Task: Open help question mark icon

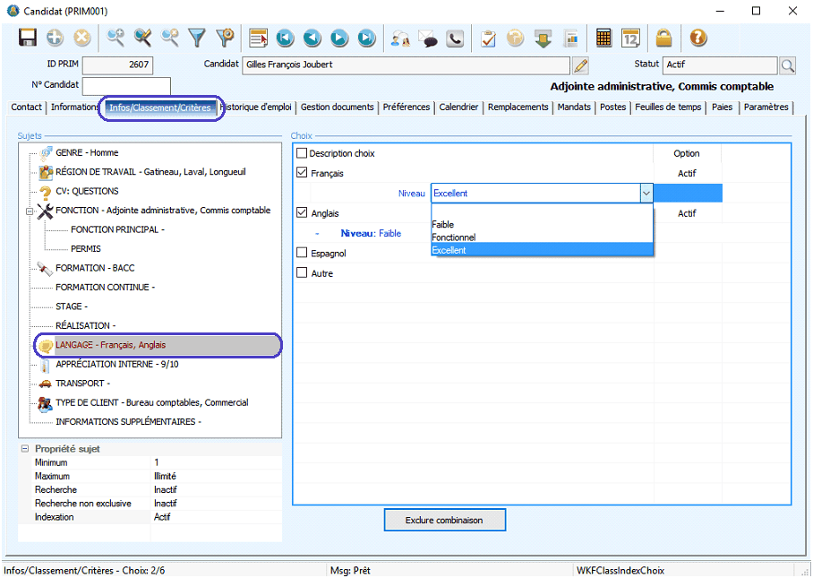Action: coord(698,38)
